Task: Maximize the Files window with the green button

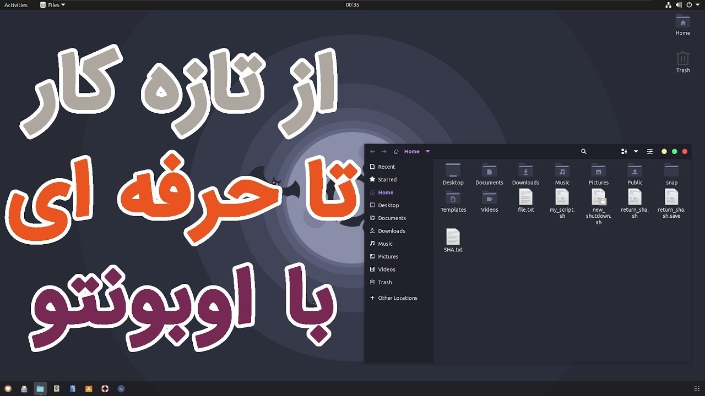Action: [x=675, y=151]
